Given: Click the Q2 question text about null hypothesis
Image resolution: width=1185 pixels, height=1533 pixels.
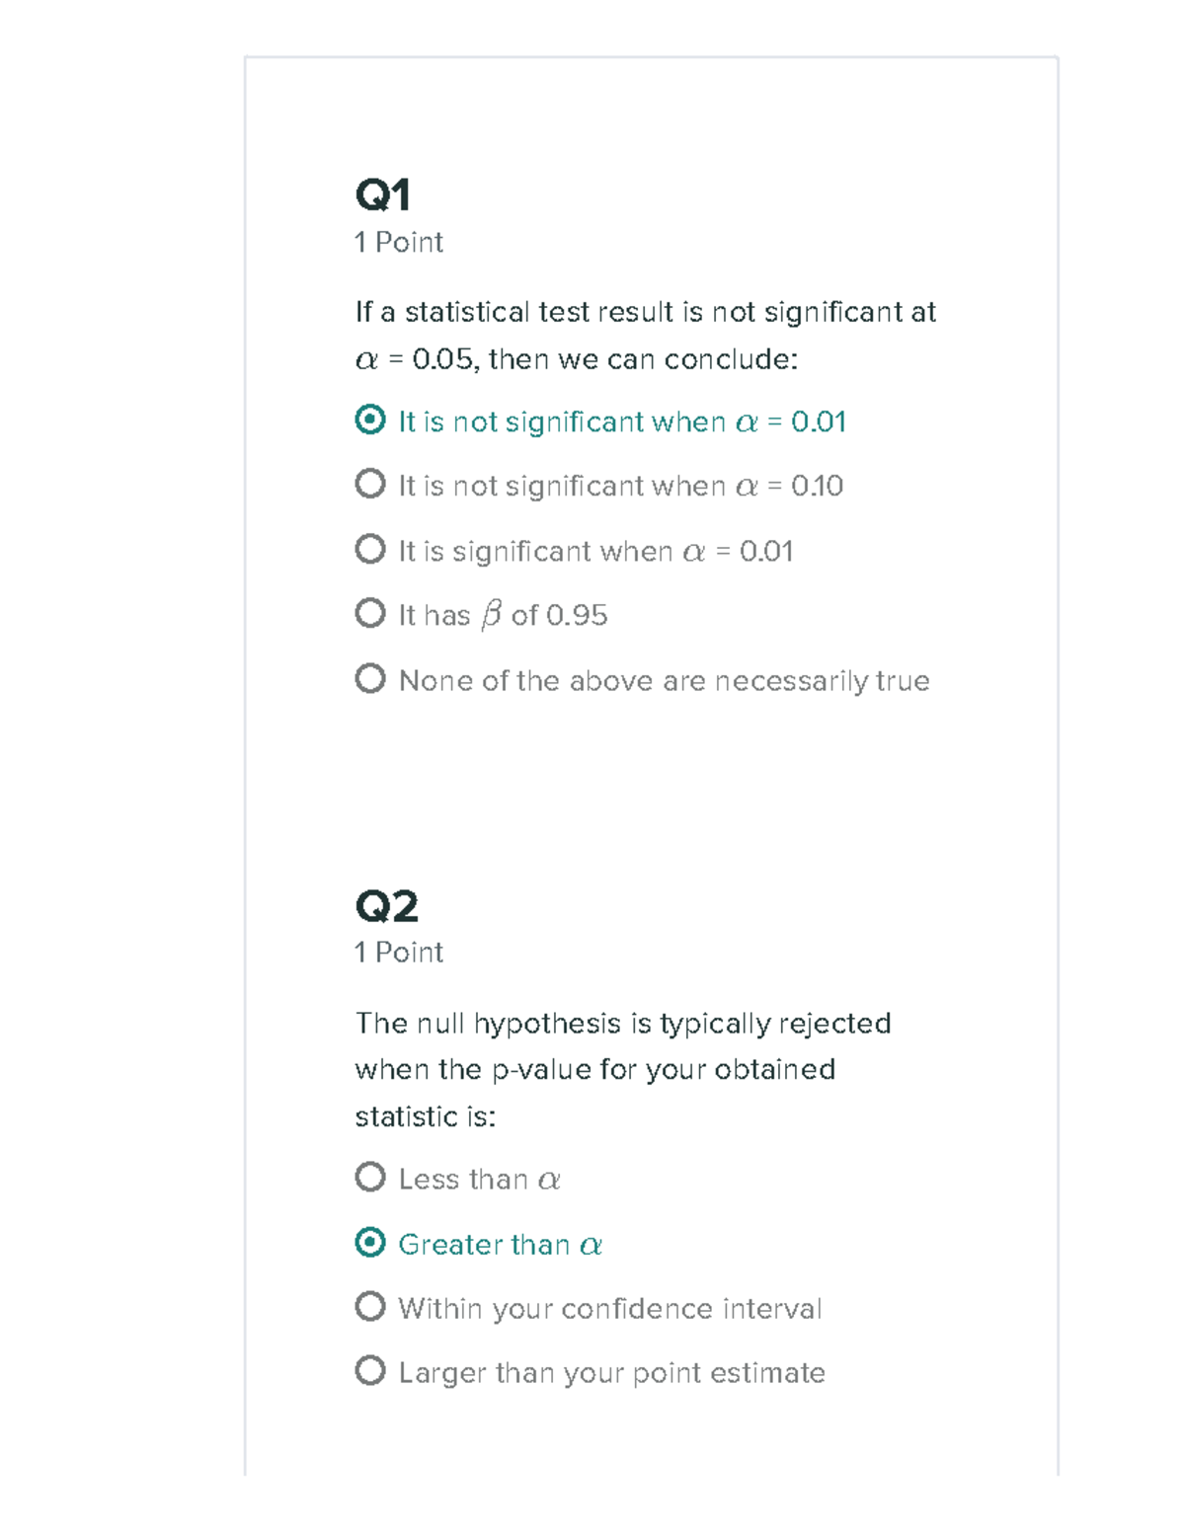Looking at the screenshot, I should click(622, 1070).
